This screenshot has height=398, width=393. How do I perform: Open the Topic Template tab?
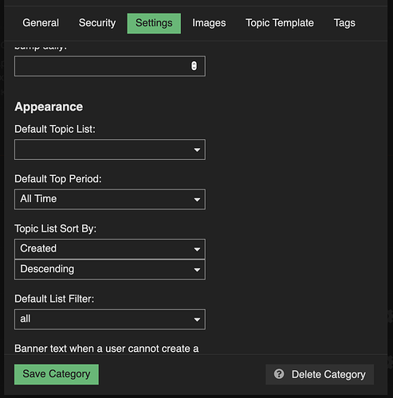[280, 23]
